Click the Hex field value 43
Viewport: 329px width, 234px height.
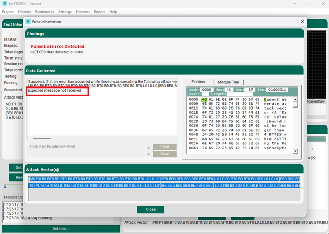click(228, 90)
